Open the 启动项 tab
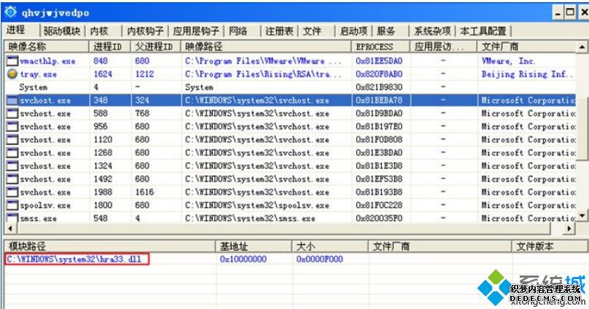Viewport: 589px width, 309px height. click(353, 31)
